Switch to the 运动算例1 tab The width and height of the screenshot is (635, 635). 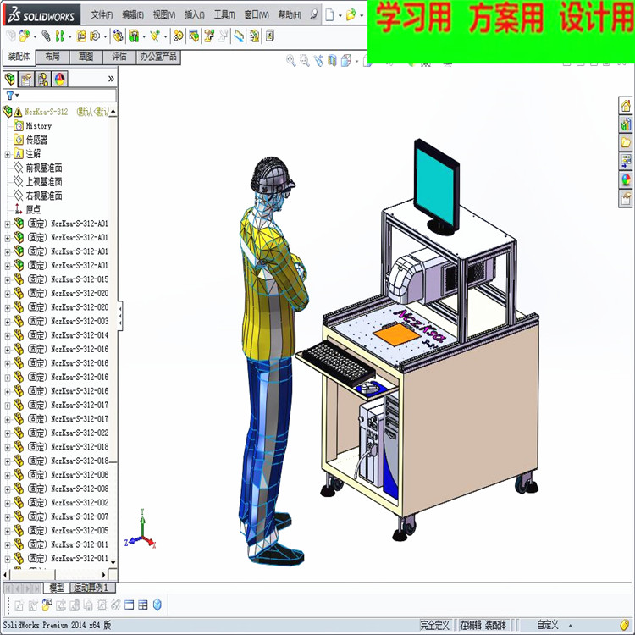[92, 588]
